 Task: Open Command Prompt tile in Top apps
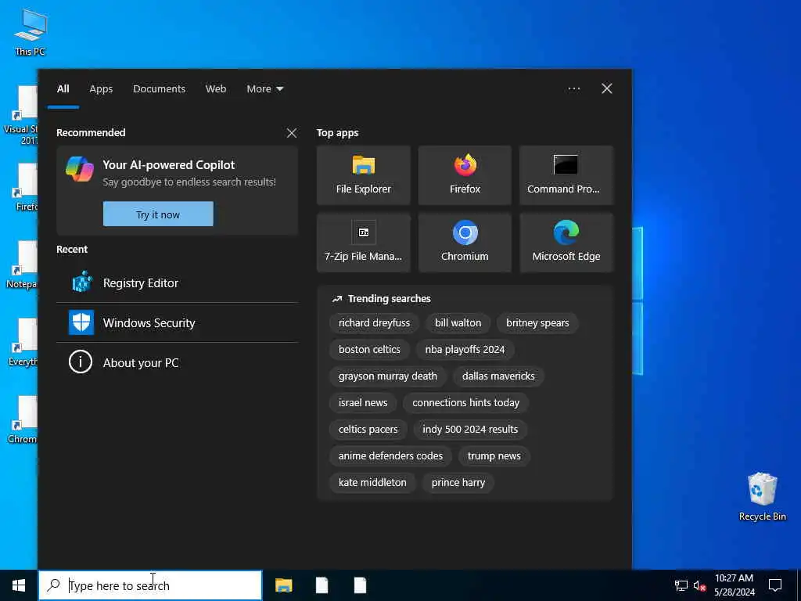tap(566, 175)
